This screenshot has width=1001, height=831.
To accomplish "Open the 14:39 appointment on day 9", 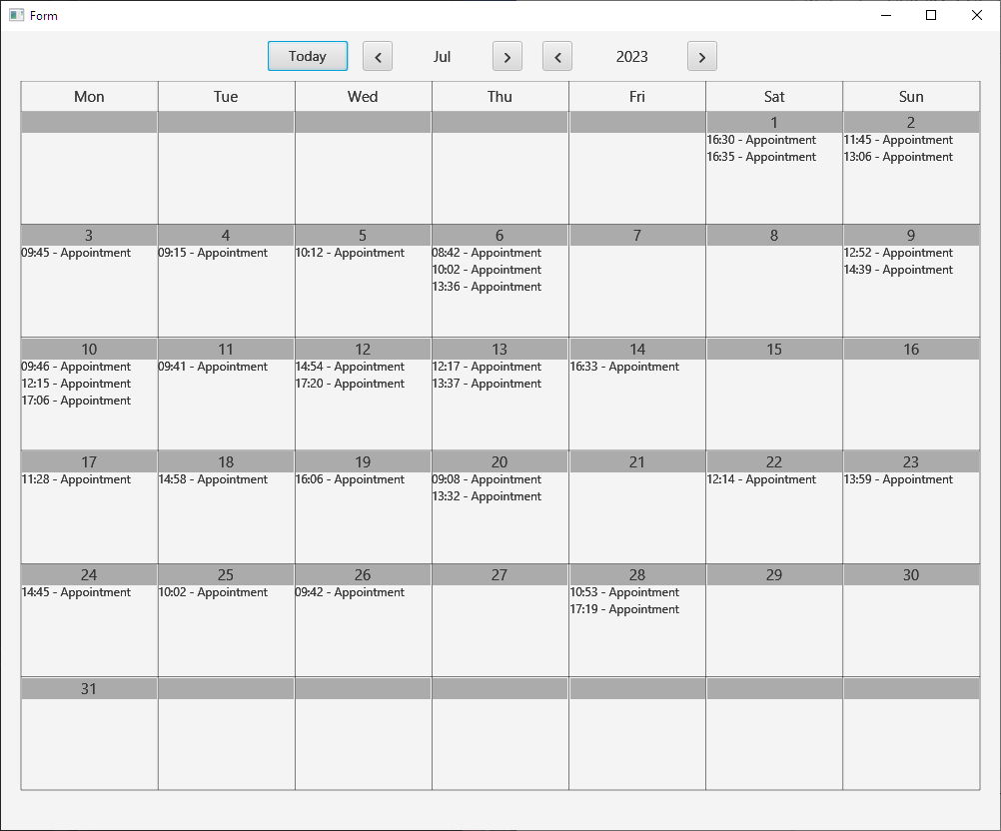I will (898, 270).
